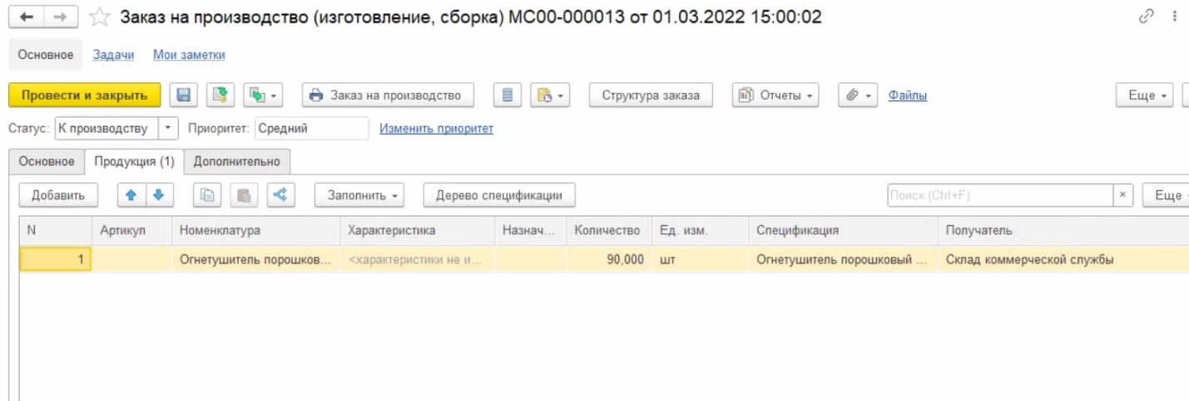The width and height of the screenshot is (1189, 401).
Task: Click the Получатель column header
Action: point(1063,230)
